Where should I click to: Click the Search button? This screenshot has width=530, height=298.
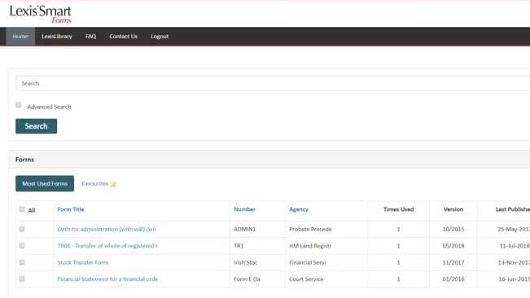(x=36, y=126)
